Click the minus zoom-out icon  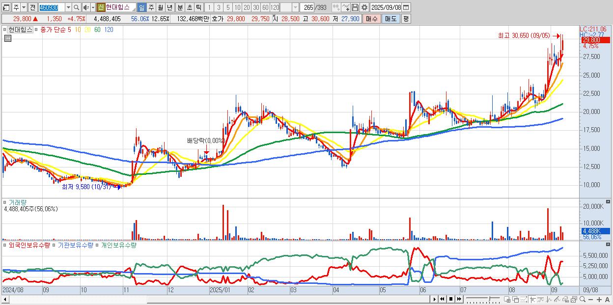(x=591, y=300)
